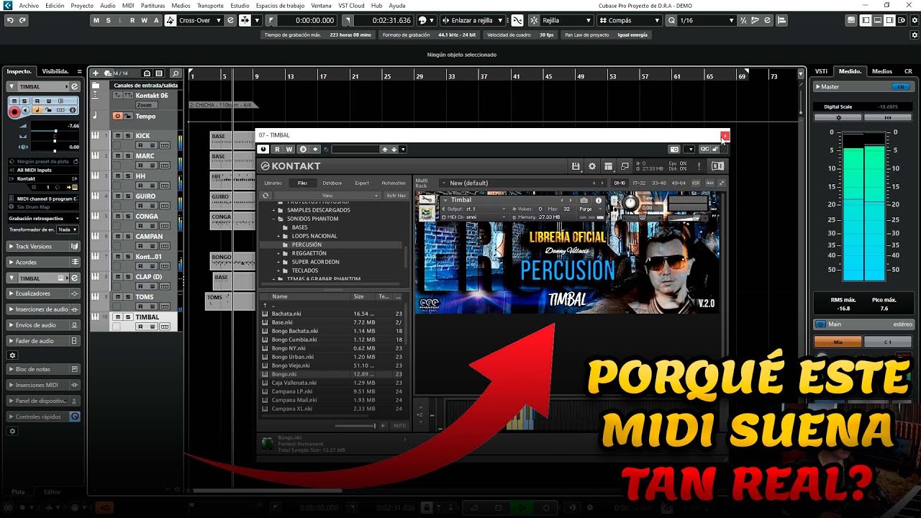921x518 pixels.
Task: Solo the TOMS track
Action: coord(127,296)
